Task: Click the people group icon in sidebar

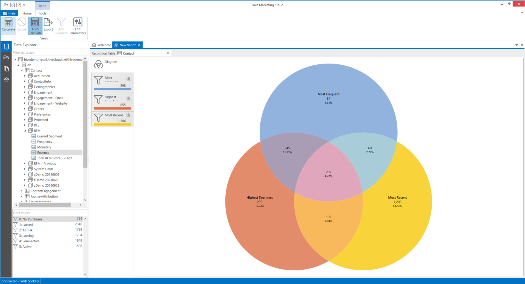Action: tap(6, 79)
